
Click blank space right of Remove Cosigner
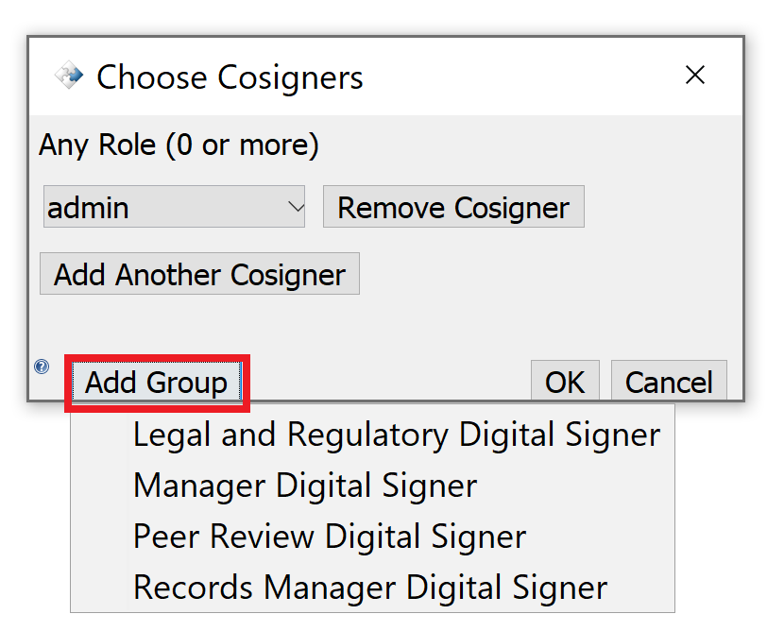pyautogui.click(x=661, y=207)
